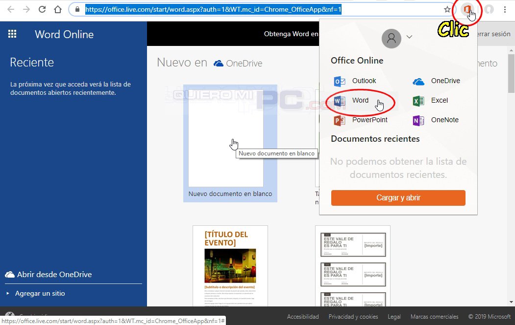Screen dimensions: 515x325
Task: Expand the account chevron beside avatar
Action: point(409,37)
